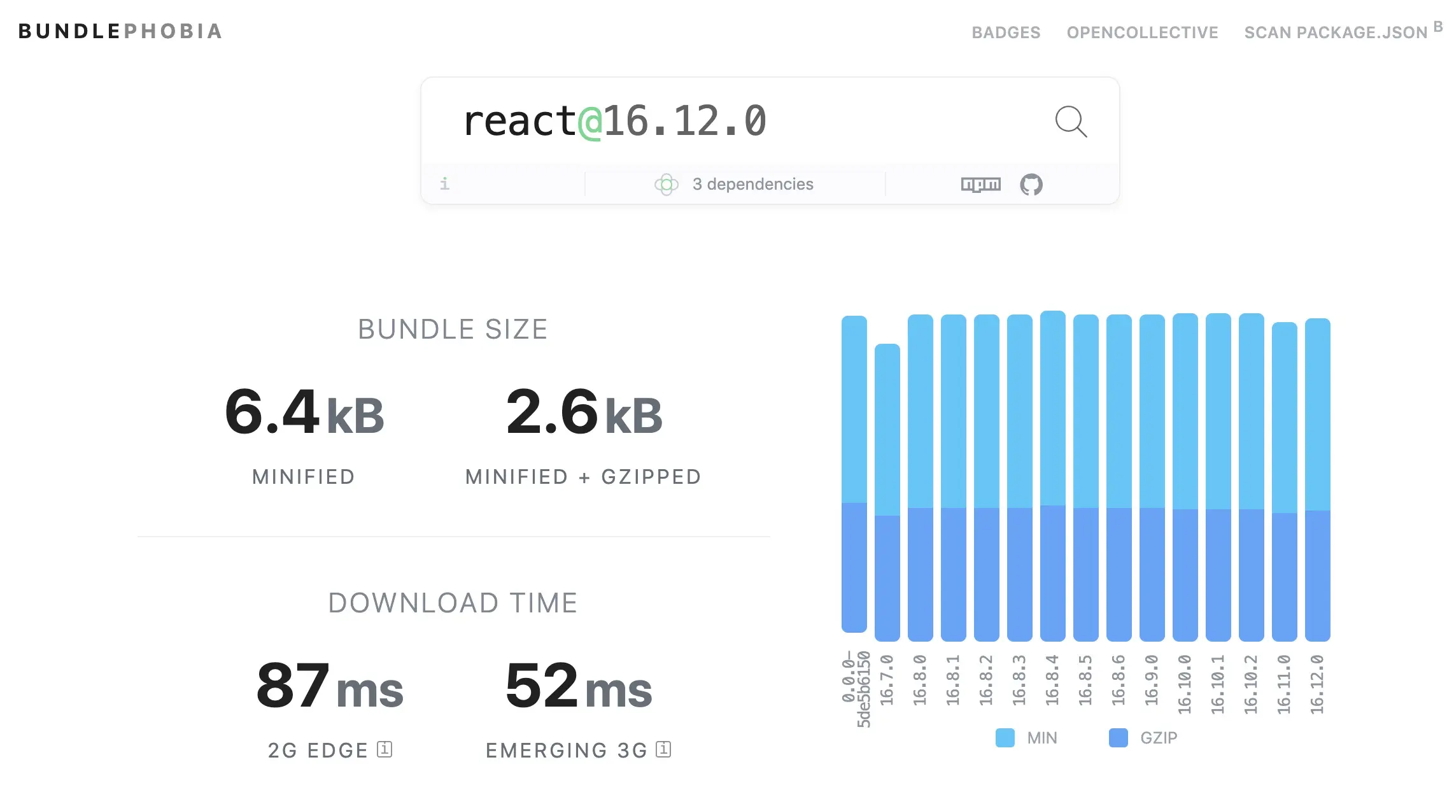Click the 87 ms download time value
1454x797 pixels.
(x=330, y=686)
